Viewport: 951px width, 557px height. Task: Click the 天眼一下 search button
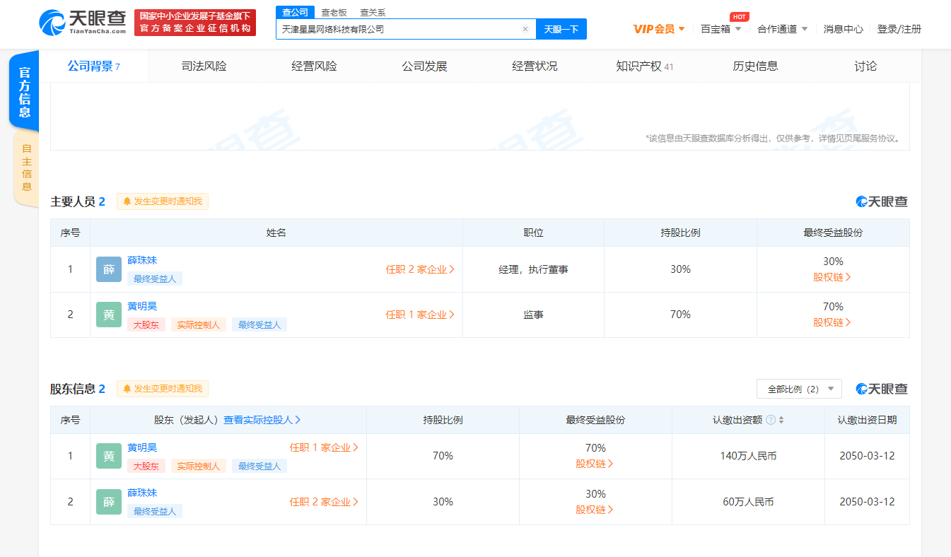click(x=561, y=29)
